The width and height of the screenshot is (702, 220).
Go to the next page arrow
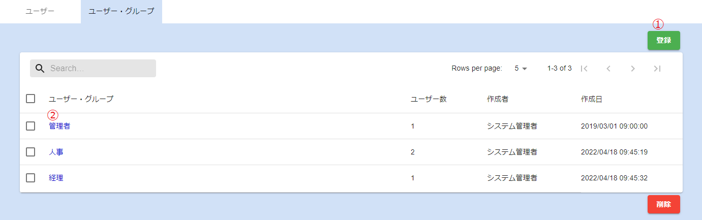coord(633,69)
